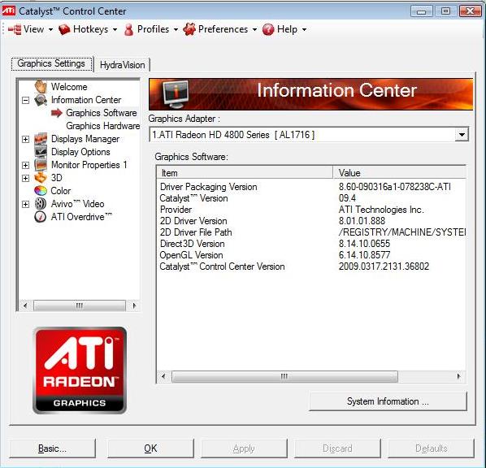Open the View dropdown arrow
The height and width of the screenshot is (468, 486).
[50, 30]
